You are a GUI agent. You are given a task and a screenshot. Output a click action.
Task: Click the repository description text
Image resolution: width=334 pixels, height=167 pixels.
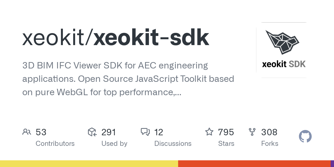pyautogui.click(x=128, y=79)
